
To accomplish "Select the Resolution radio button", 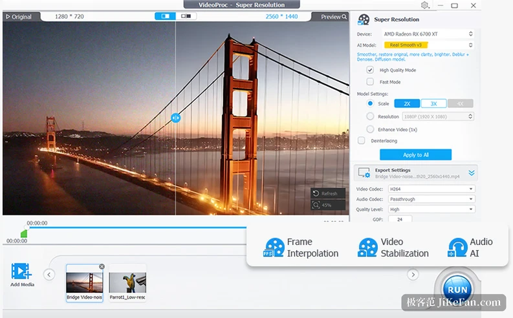I will pyautogui.click(x=370, y=116).
